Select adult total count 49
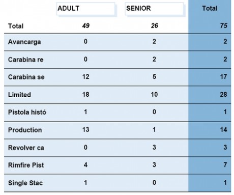234x195 pixels. click(86, 25)
